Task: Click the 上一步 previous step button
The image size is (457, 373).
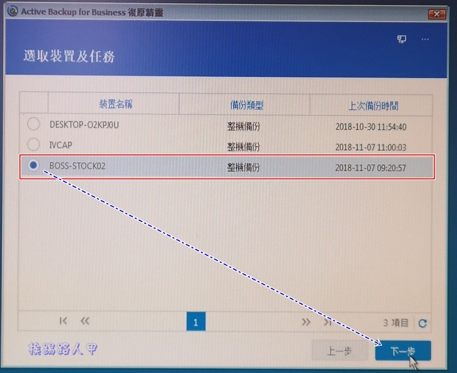Action: 340,351
